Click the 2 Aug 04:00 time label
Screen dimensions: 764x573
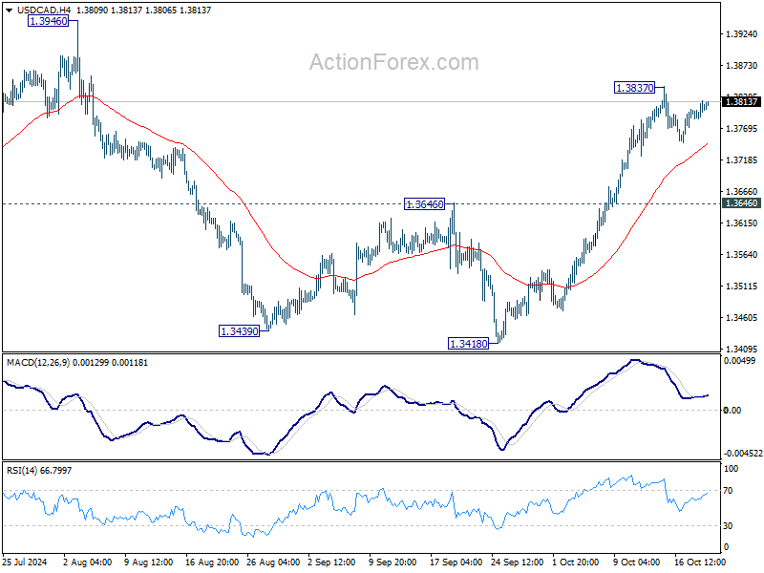[x=88, y=562]
